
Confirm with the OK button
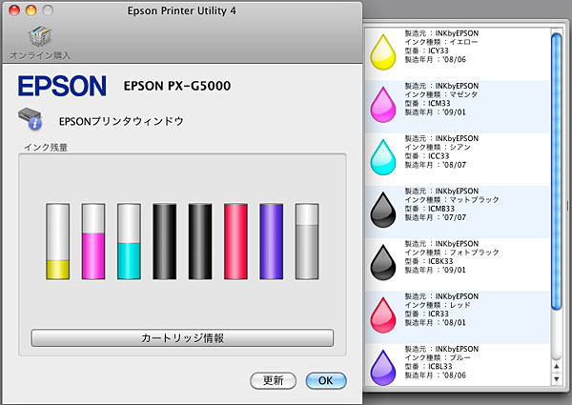point(326,380)
